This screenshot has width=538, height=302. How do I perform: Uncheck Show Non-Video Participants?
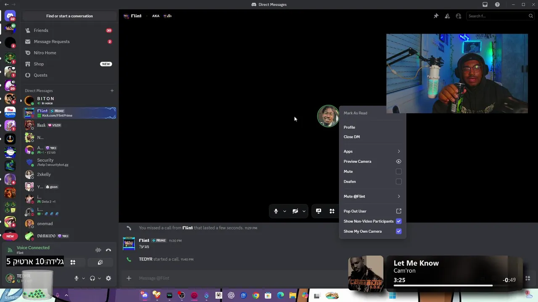tap(398, 221)
